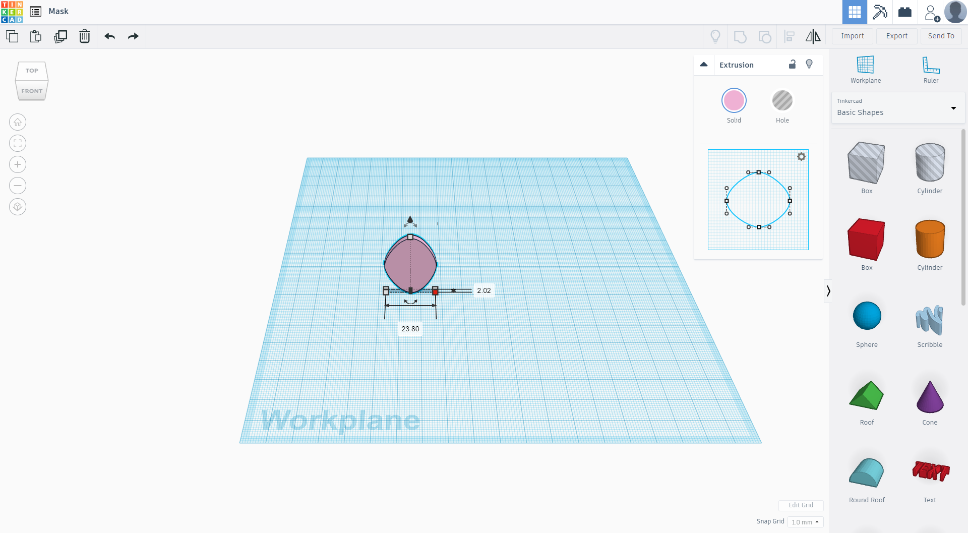Screen dimensions: 968x533
Task: Open Blocks mode pickaxe icon
Action: (x=880, y=12)
